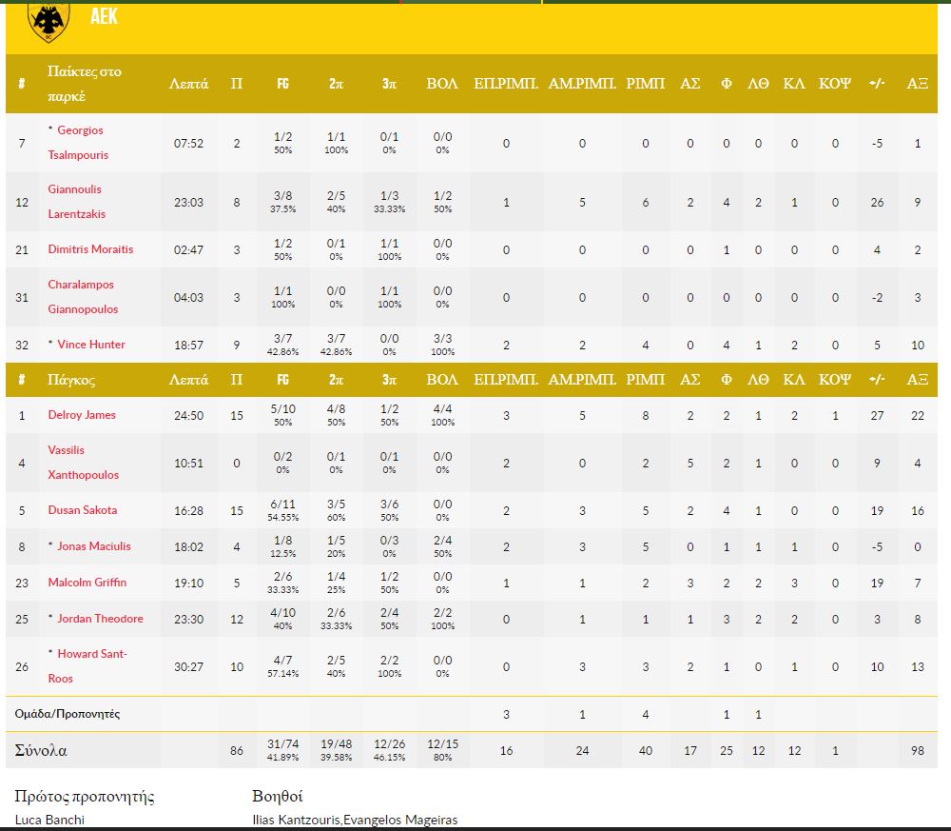
Task: Click the Λεπτά header in starters table
Action: pyautogui.click(x=188, y=84)
